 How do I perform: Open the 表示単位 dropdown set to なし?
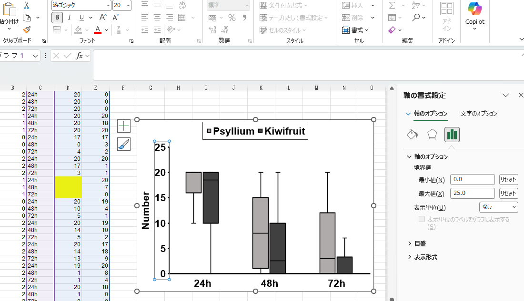coord(498,207)
